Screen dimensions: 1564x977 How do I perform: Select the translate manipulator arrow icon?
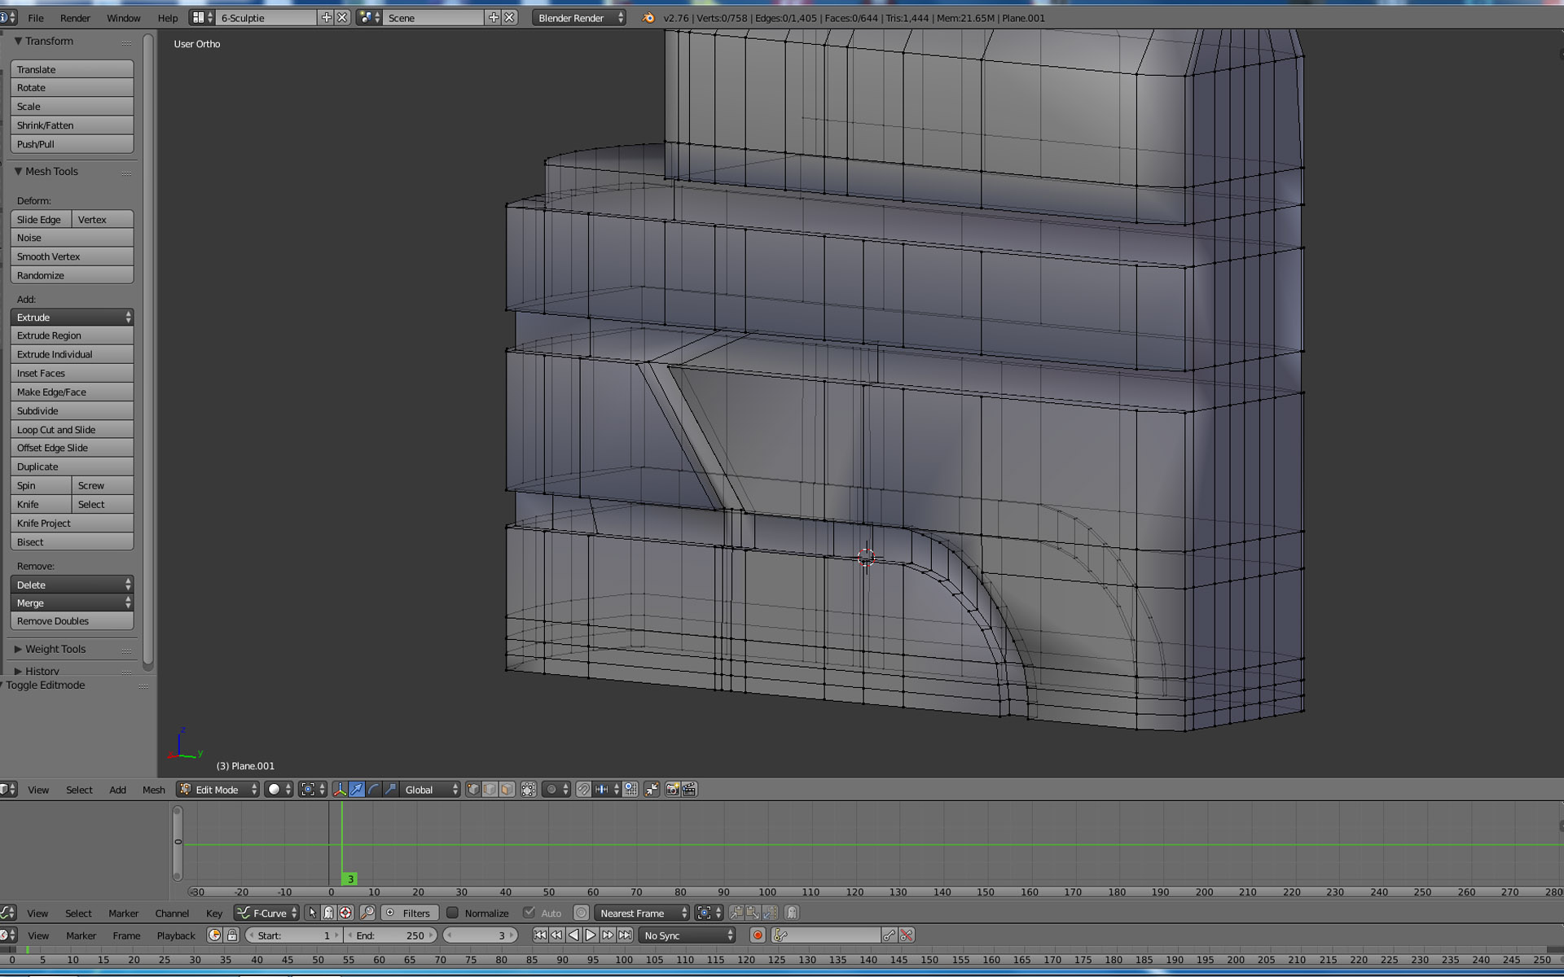(357, 789)
